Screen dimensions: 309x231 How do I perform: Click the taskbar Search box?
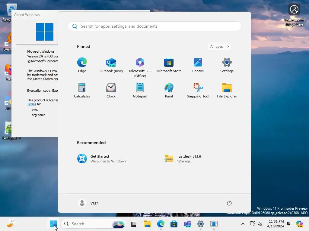point(94,224)
